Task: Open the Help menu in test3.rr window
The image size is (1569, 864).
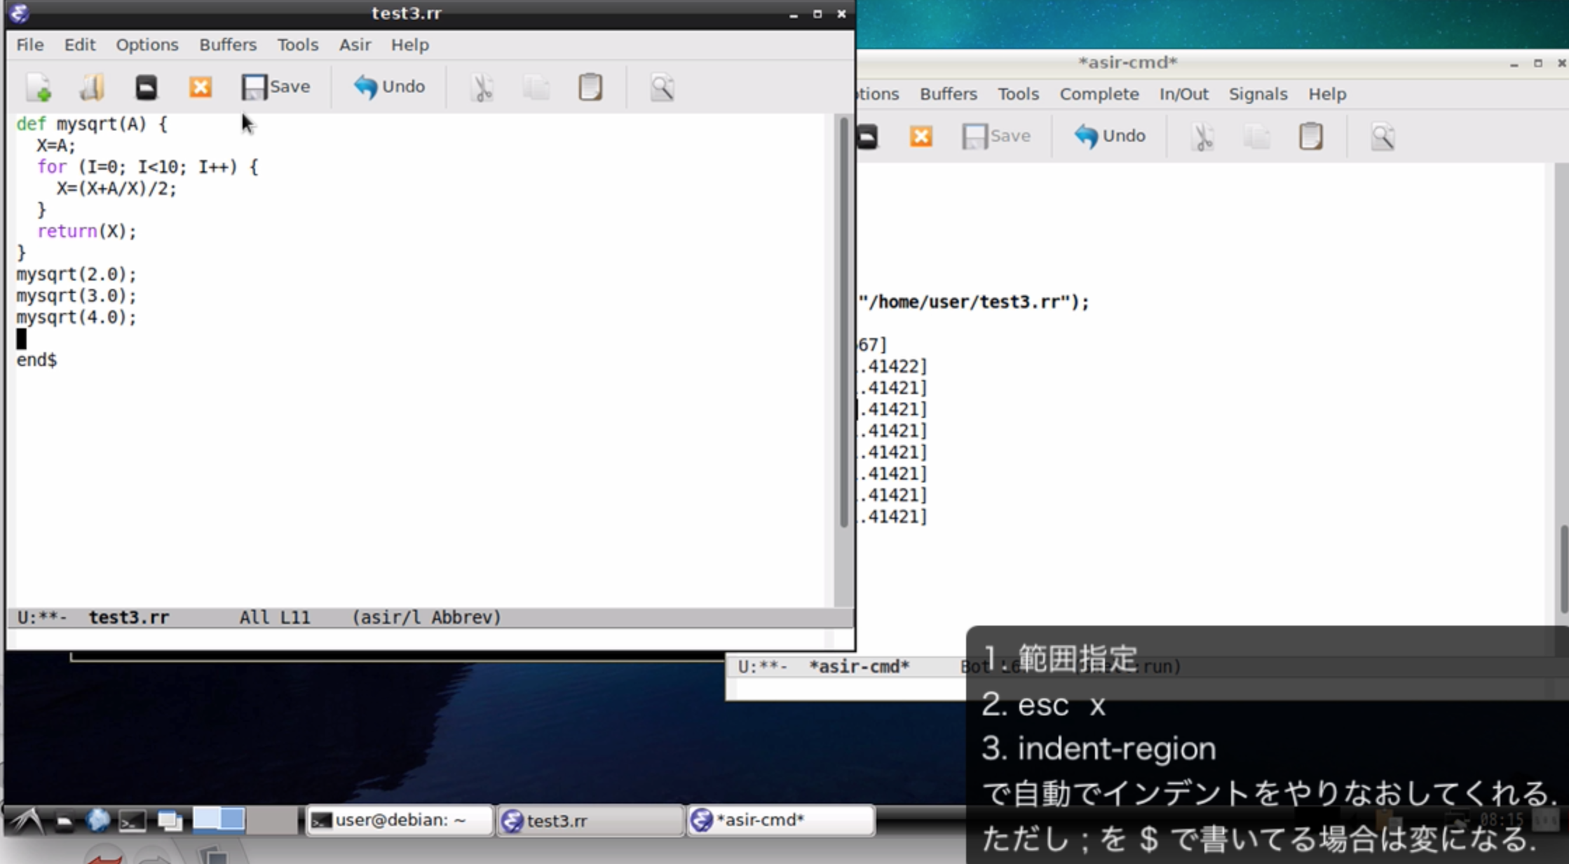Action: pos(409,45)
